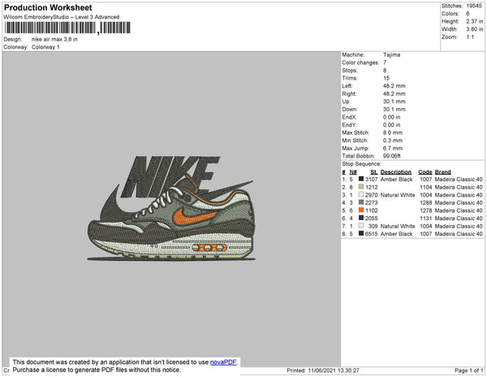487x377 pixels.
Task: Click the design name "nike air max 3,8 in"
Action: click(x=54, y=40)
